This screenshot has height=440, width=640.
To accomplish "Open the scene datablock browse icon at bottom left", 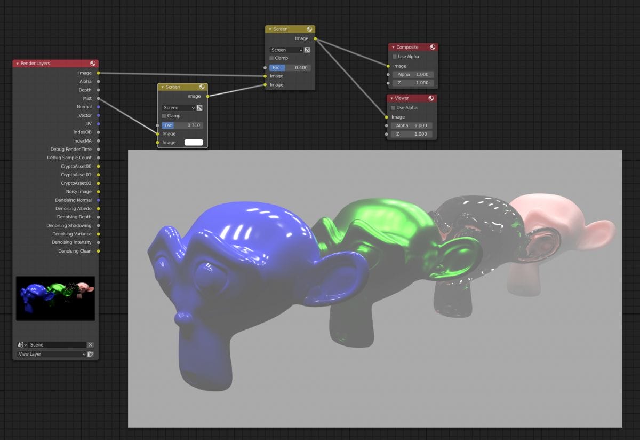I will click(21, 344).
